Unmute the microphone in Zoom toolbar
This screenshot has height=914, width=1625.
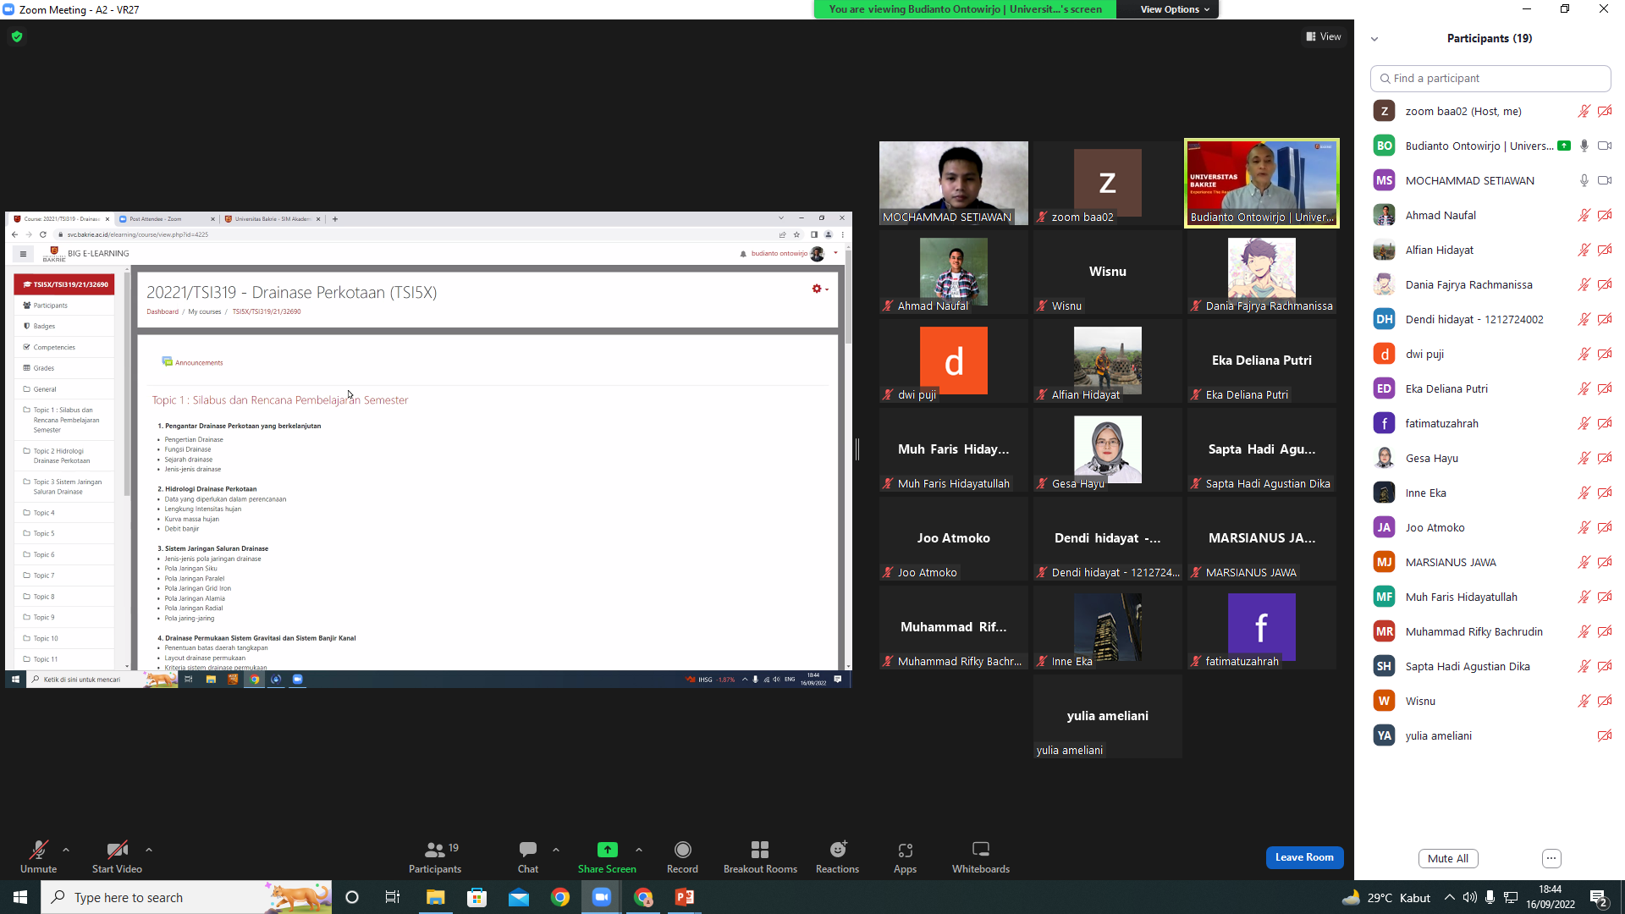(x=38, y=856)
